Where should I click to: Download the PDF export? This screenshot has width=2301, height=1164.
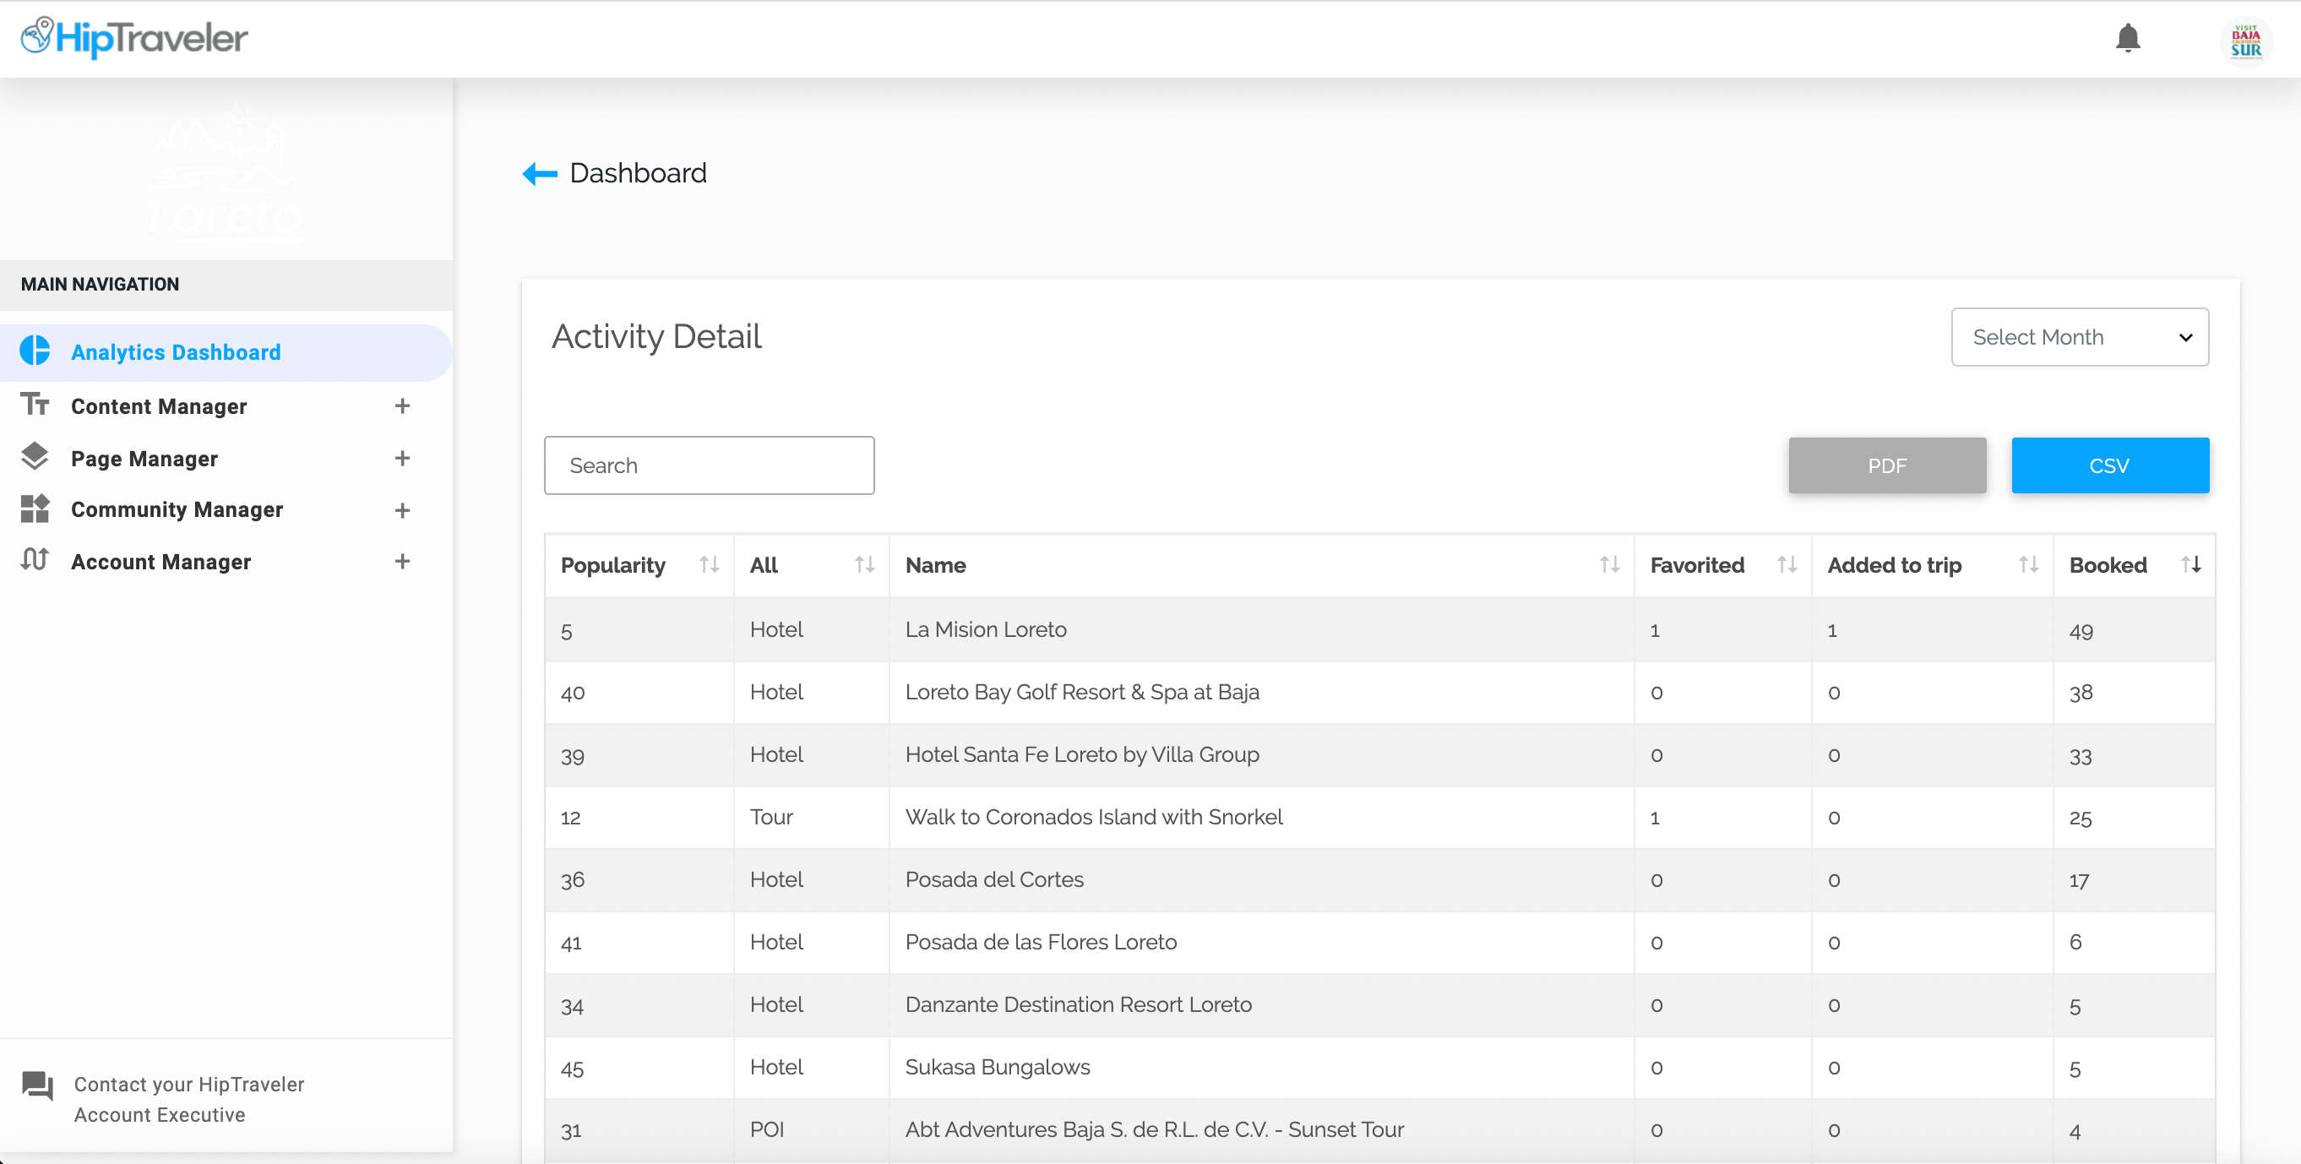click(1886, 465)
